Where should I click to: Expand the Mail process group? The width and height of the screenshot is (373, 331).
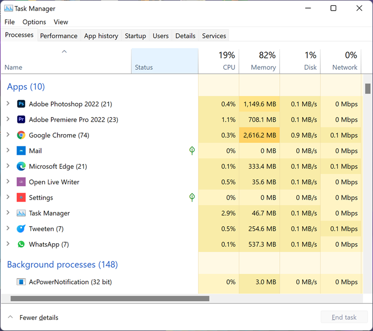pos(8,150)
